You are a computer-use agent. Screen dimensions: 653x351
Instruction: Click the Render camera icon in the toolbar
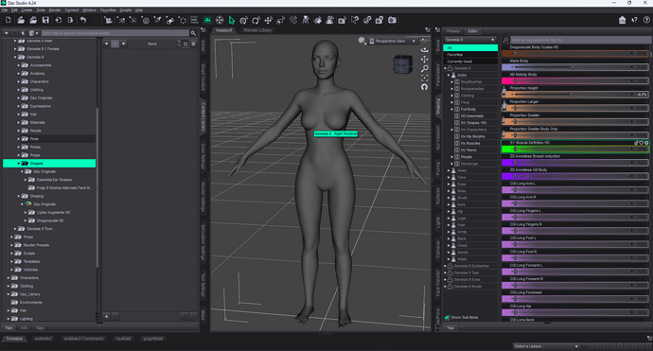coord(392,20)
